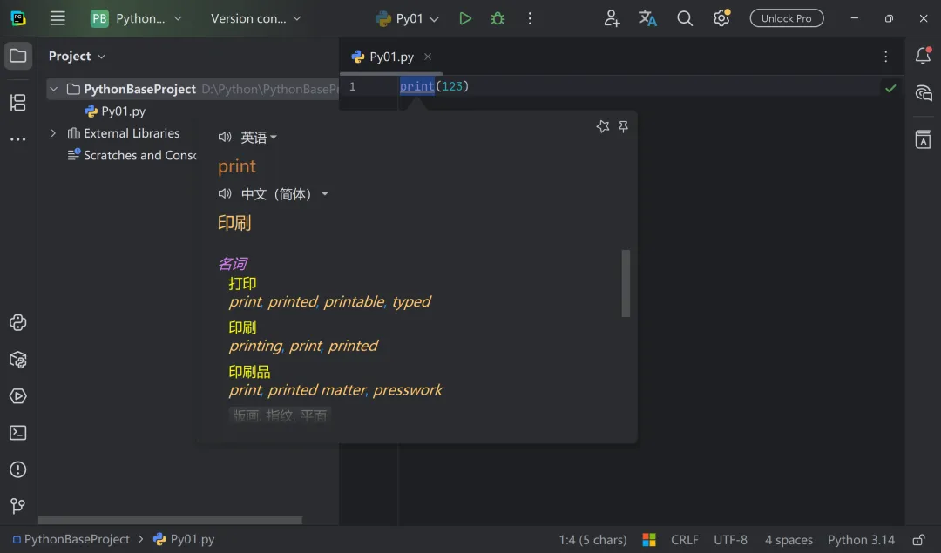Open the Notifications bell
Viewport: 941px width, 553px height.
tap(923, 56)
